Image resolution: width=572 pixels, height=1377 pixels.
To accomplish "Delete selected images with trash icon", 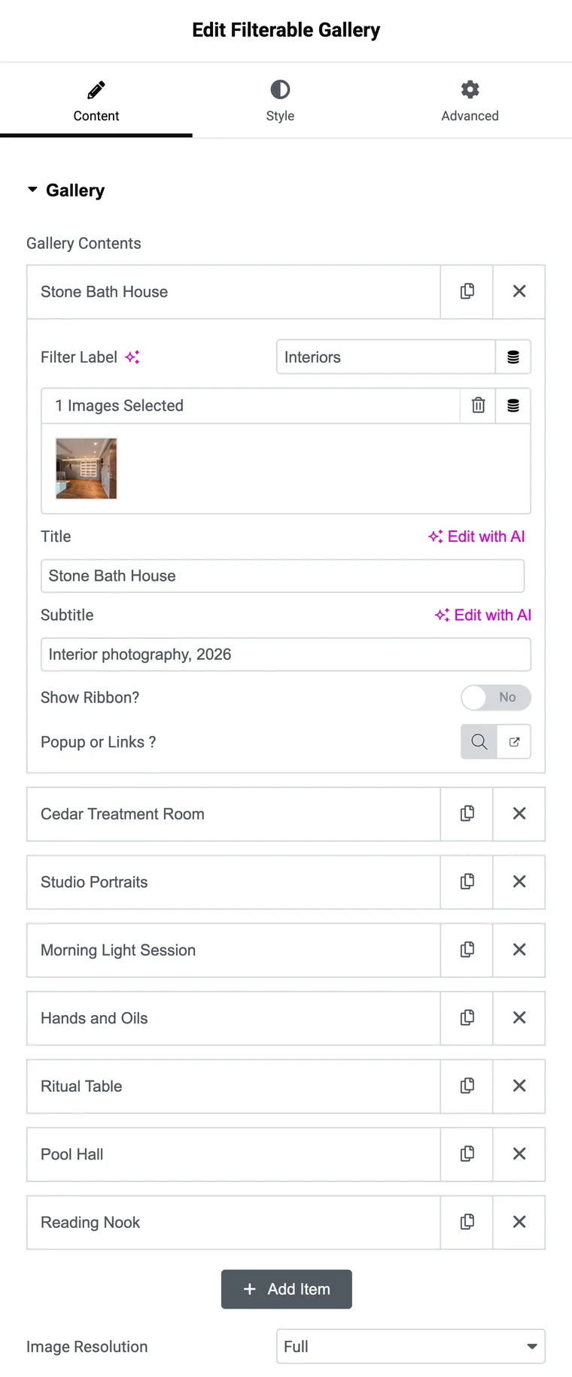I will (478, 406).
